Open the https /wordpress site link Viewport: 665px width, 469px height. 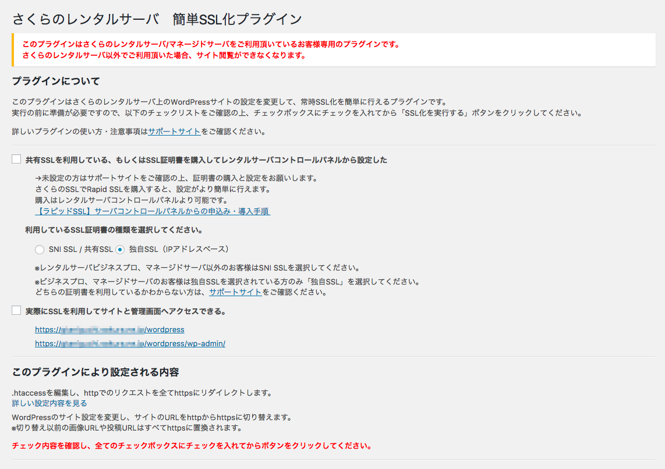point(109,329)
